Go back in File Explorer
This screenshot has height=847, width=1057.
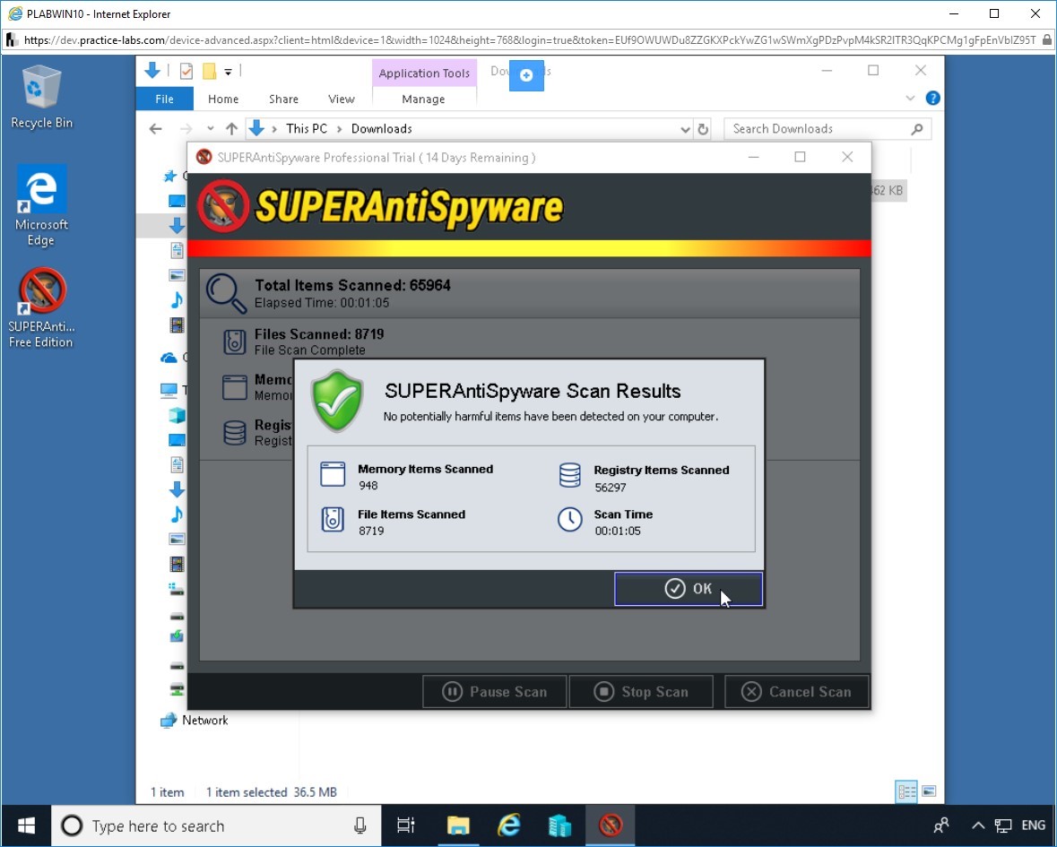coord(156,129)
